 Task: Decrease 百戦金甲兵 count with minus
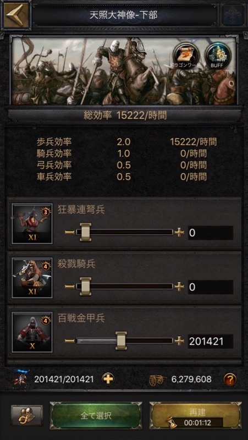(70, 340)
